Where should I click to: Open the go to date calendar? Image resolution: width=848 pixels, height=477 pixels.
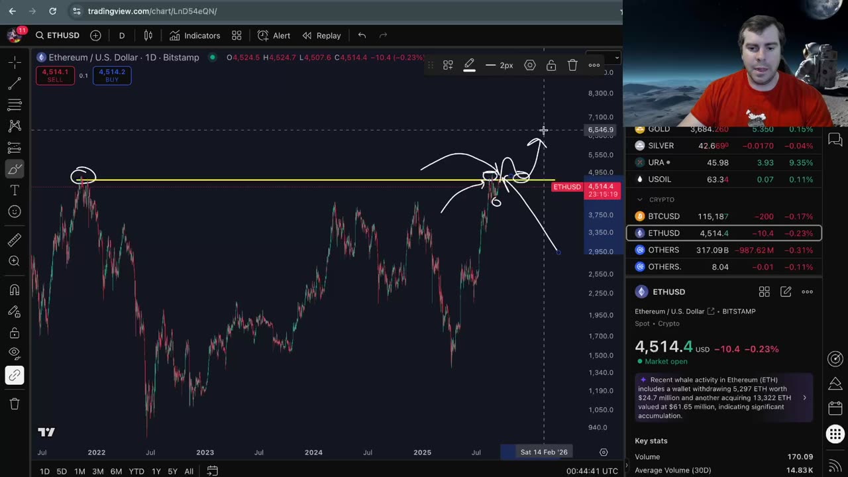(x=212, y=471)
